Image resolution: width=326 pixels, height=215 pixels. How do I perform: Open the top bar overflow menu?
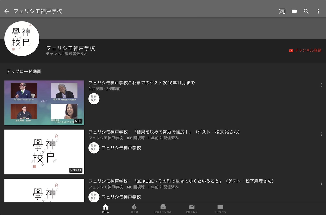(x=318, y=11)
